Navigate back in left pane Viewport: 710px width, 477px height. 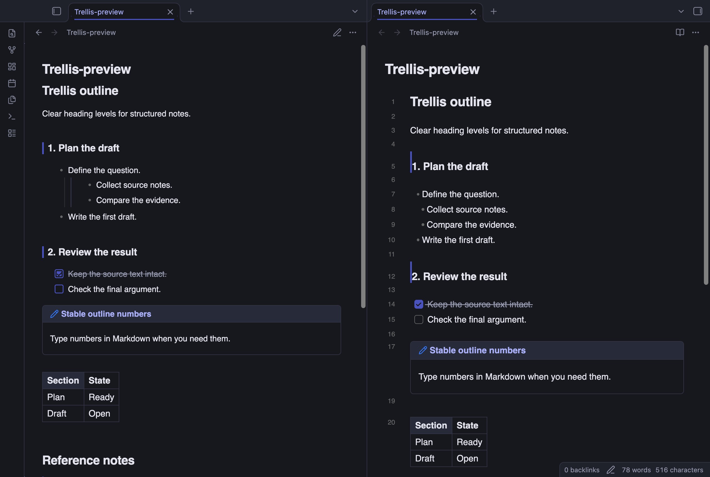click(x=39, y=32)
